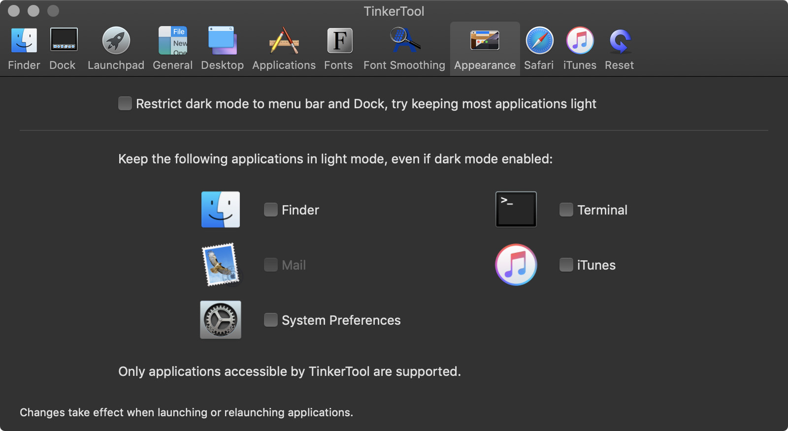
Task: Click the yellow minimize window button
Action: click(x=33, y=11)
